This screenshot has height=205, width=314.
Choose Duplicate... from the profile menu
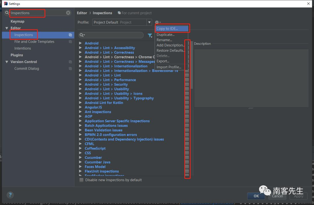click(x=172, y=35)
